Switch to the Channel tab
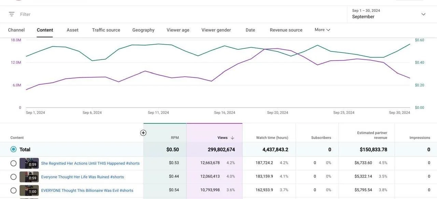Image resolution: width=437 pixels, height=199 pixels. click(16, 30)
